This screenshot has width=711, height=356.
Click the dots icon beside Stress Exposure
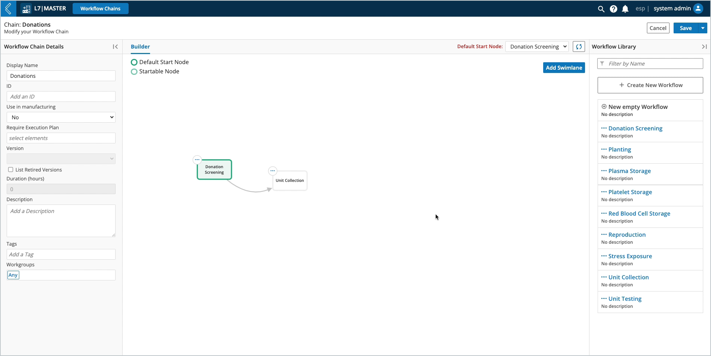[x=604, y=256]
